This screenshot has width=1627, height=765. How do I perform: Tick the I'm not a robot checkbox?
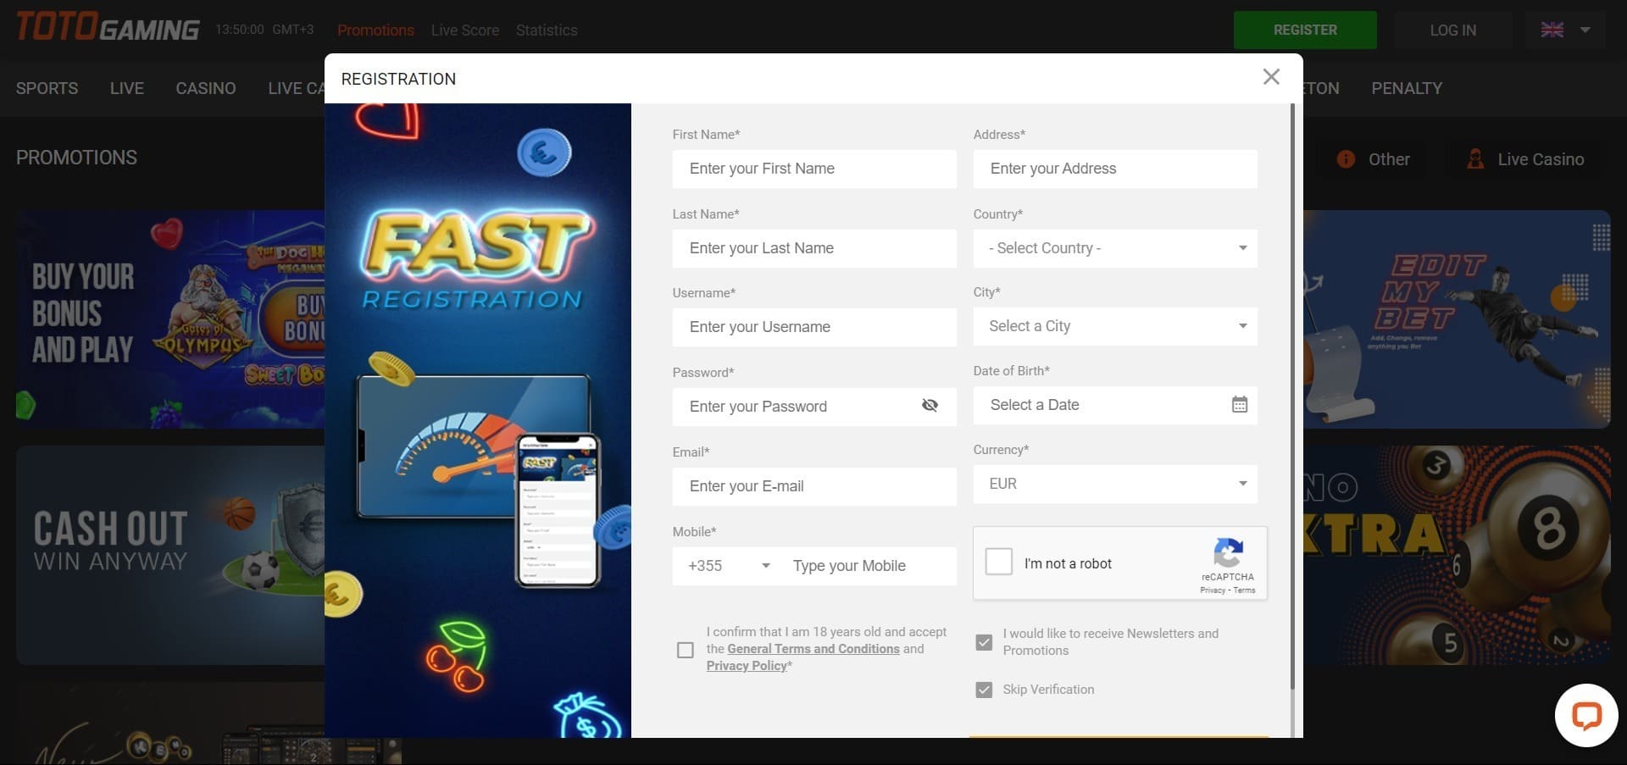click(x=999, y=562)
